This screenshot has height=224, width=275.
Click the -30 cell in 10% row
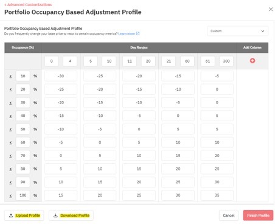(x=61, y=76)
